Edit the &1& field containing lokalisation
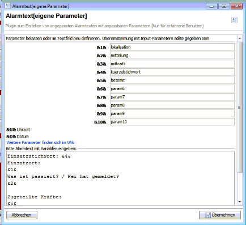This screenshot has width=246, height=225. pos(172,47)
